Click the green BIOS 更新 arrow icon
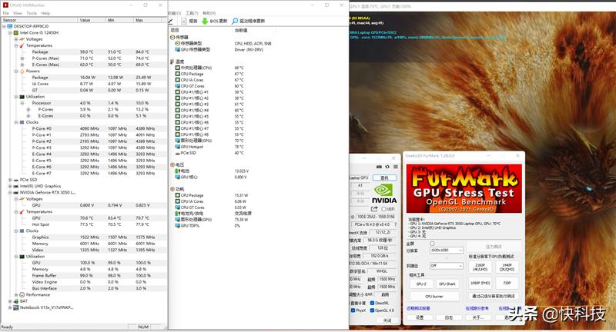Viewport: 616px width, 332px height. pos(205,21)
